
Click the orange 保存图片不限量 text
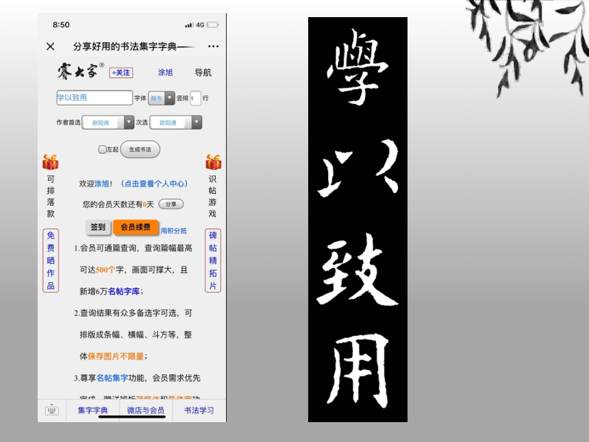tap(116, 356)
